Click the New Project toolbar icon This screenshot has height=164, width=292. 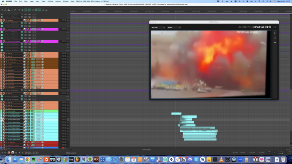click(x=2, y=10)
